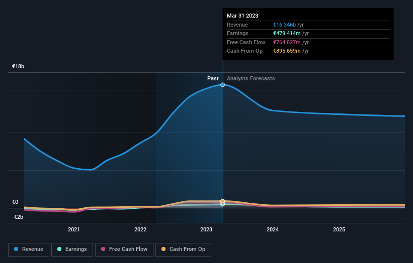This screenshot has height=263, width=413.
Task: Click the 'Earnings' row label in tooltip
Action: pyautogui.click(x=237, y=33)
